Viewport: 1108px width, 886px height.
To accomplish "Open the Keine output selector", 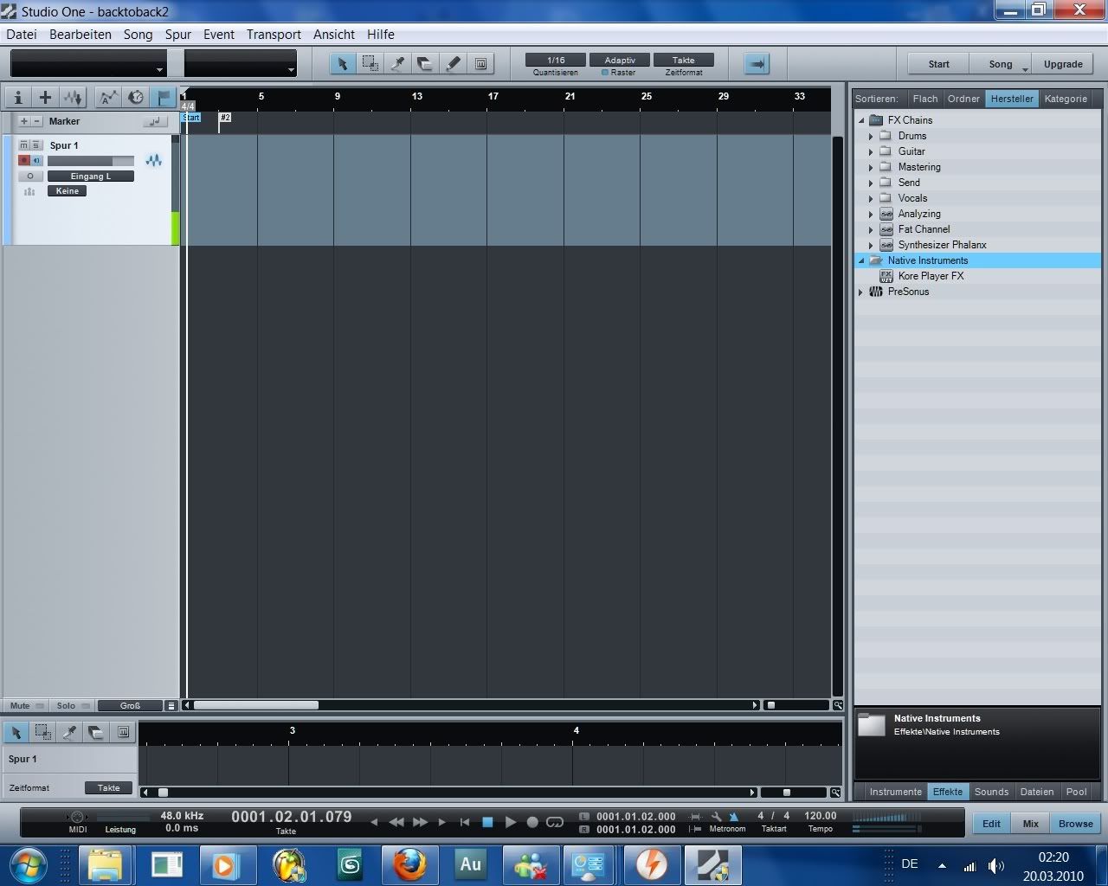I will (x=68, y=191).
